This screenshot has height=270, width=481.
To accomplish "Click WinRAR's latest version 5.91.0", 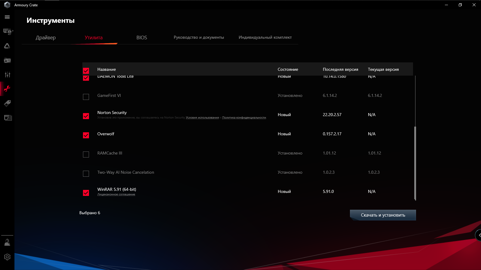I will tap(328, 191).
